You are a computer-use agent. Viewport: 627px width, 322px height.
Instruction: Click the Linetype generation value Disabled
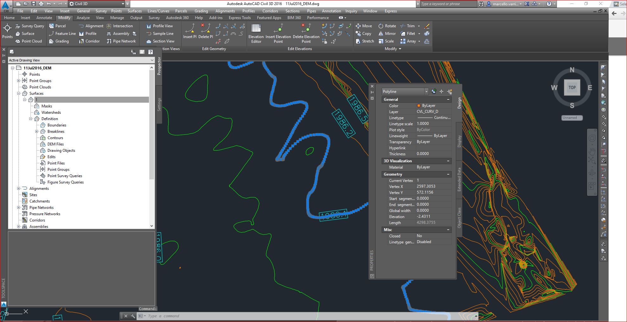point(424,242)
